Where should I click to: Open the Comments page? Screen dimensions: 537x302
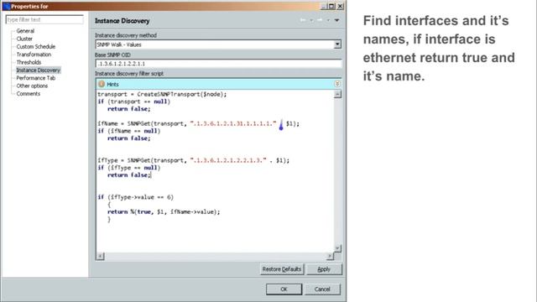coord(28,94)
